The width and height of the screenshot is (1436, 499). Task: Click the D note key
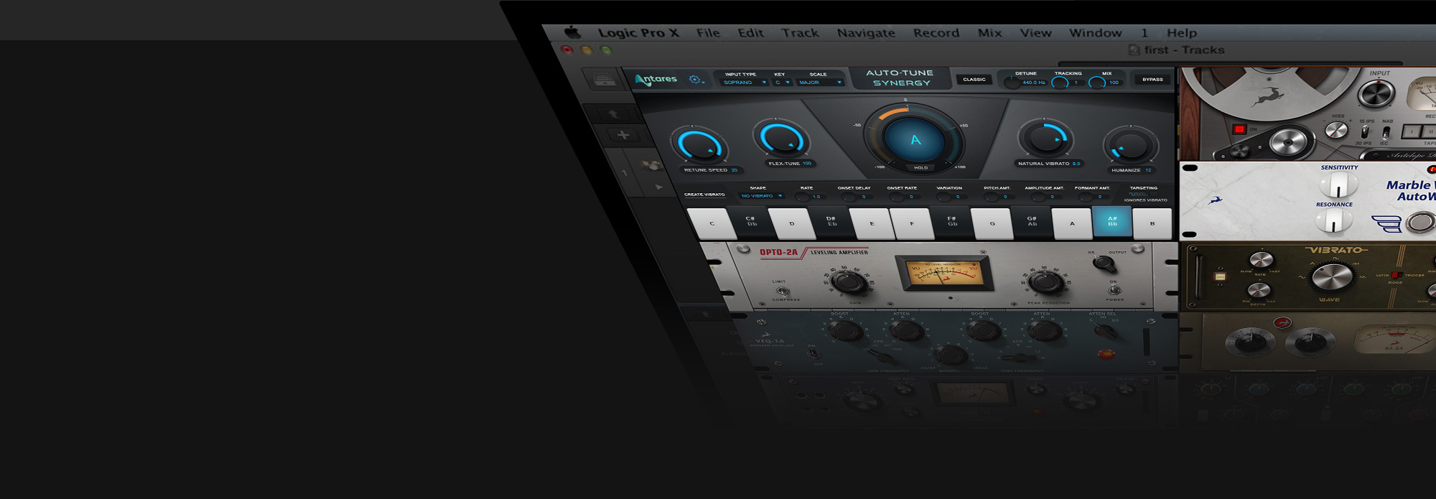[x=792, y=223]
